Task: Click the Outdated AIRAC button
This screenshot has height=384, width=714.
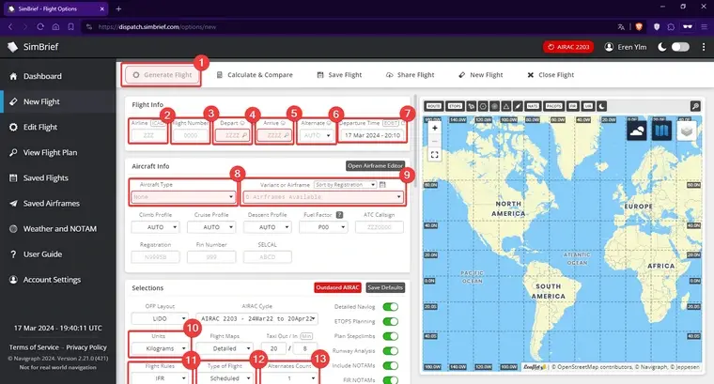Action: 337,287
